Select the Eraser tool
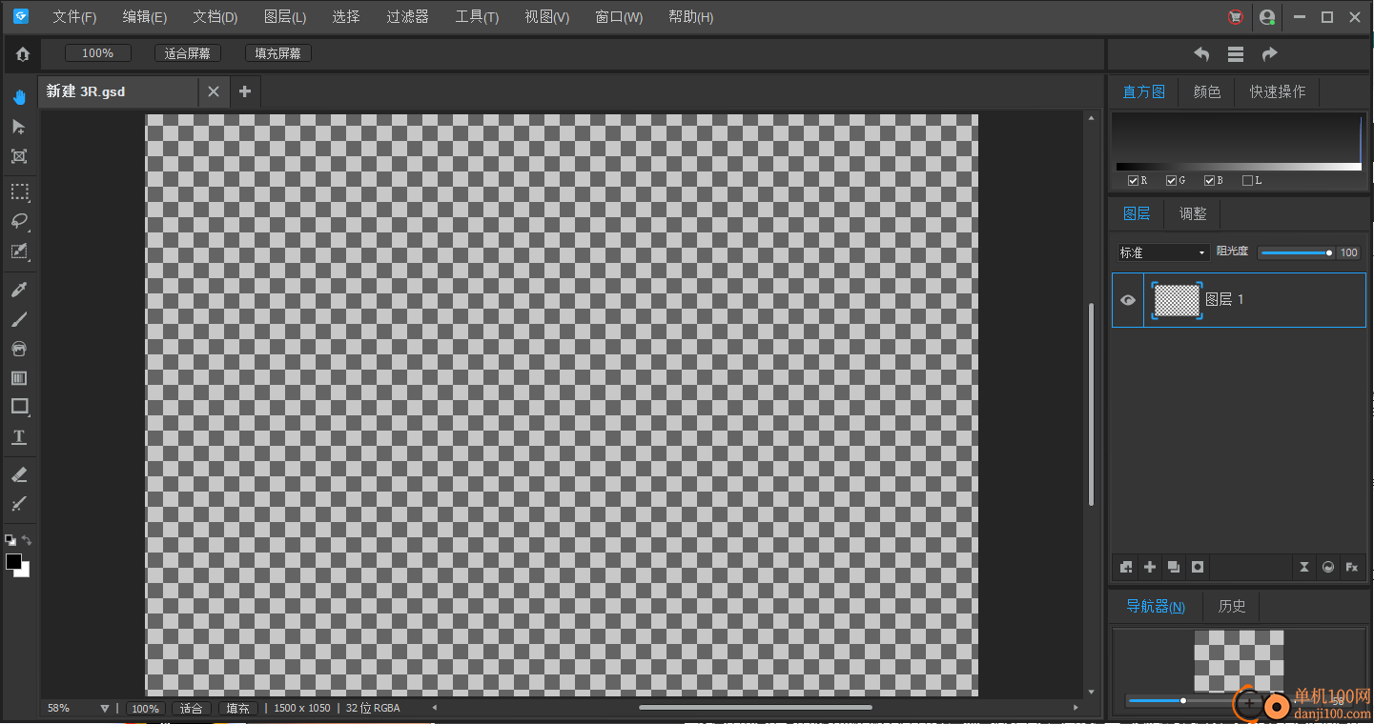 19,474
